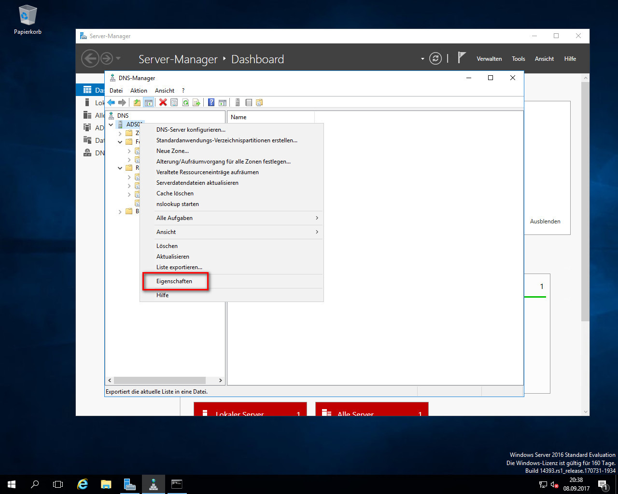
Task: Click the up-one-level folder toolbar icon
Action: (137, 102)
